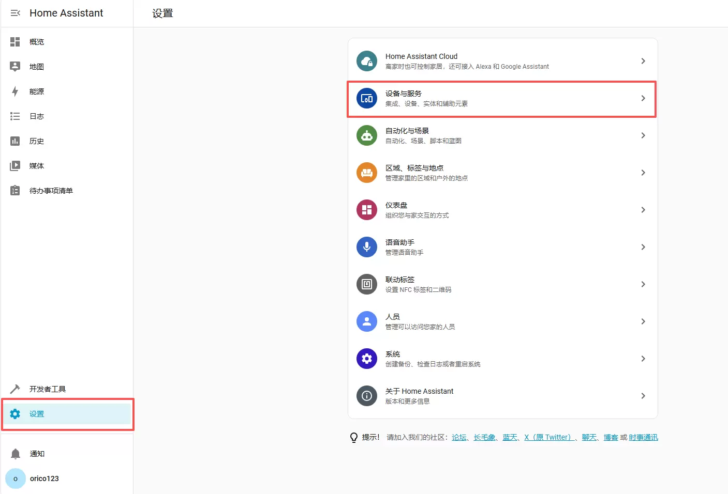Click the 语音助手 microphone icon
The width and height of the screenshot is (728, 494).
(367, 247)
